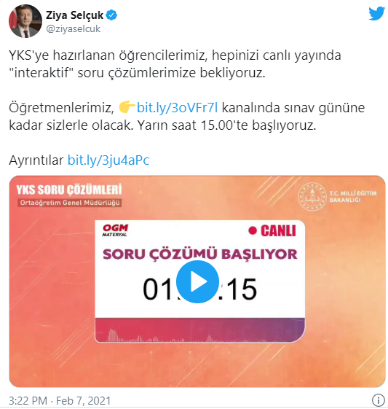Open Ziya Selçuk's profile picture
The width and height of the screenshot is (388, 409).
(x=25, y=21)
